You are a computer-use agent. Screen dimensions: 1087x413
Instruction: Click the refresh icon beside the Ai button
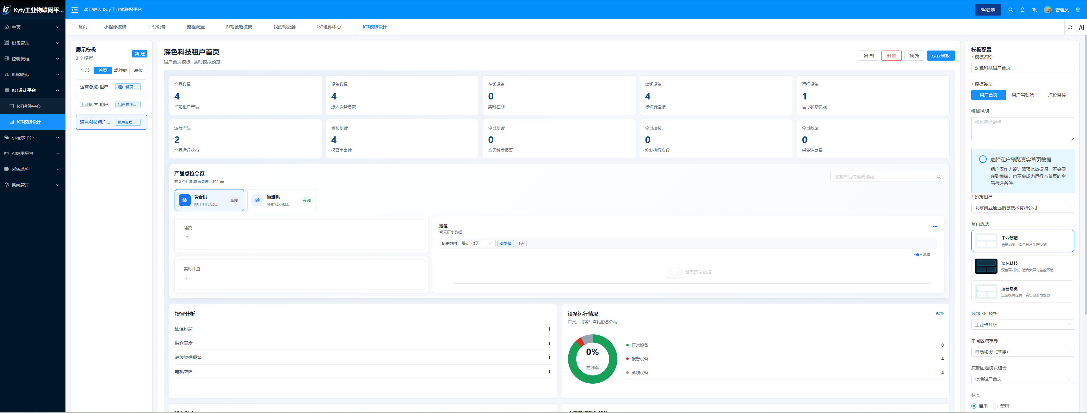1070,27
